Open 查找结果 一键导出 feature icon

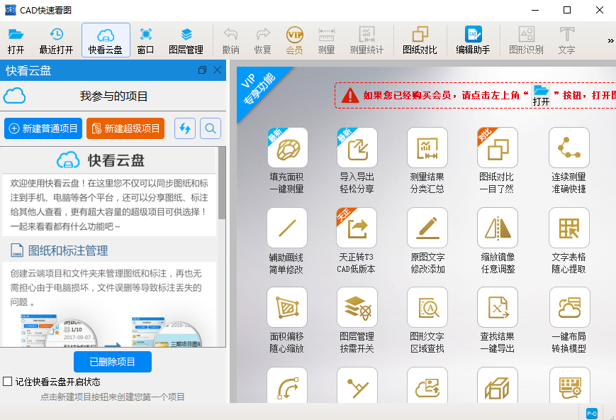click(498, 307)
